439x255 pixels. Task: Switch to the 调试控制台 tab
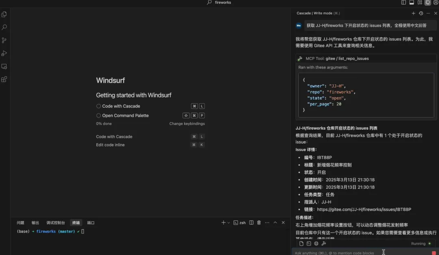coord(55,223)
